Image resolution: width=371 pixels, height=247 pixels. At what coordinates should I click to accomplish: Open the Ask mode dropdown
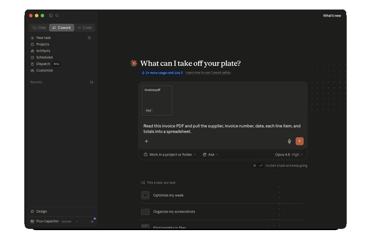coord(211,155)
